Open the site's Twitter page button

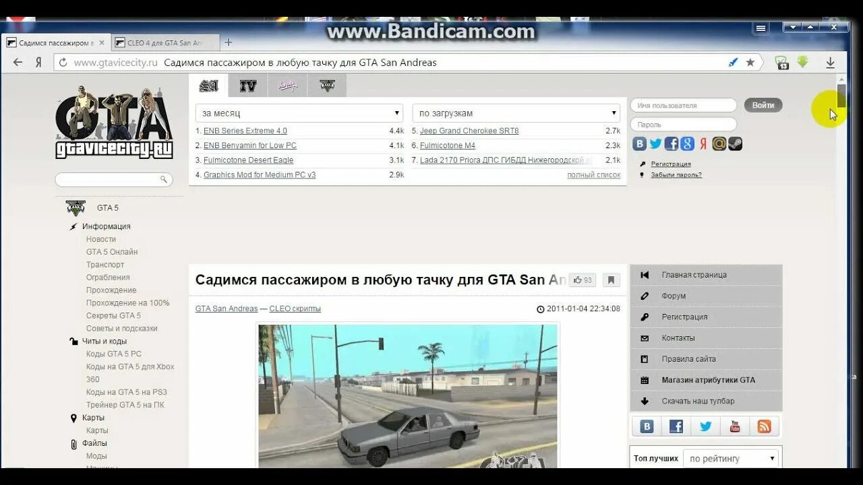pos(705,426)
